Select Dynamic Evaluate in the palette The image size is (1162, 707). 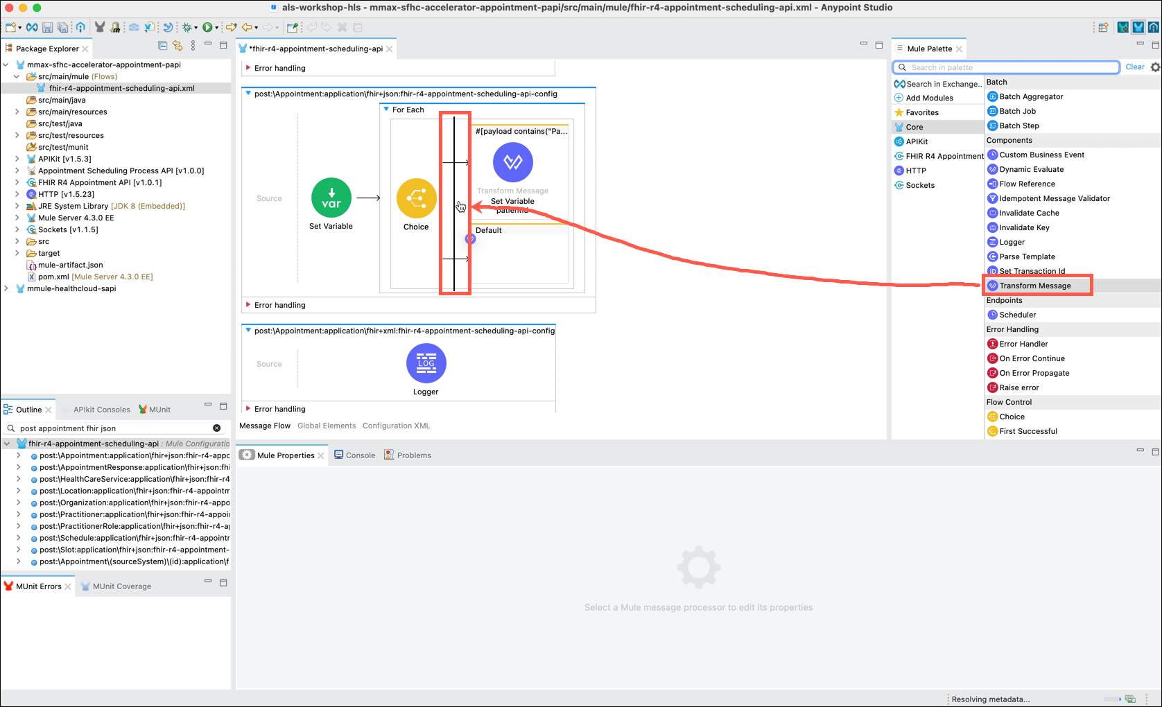[1031, 169]
